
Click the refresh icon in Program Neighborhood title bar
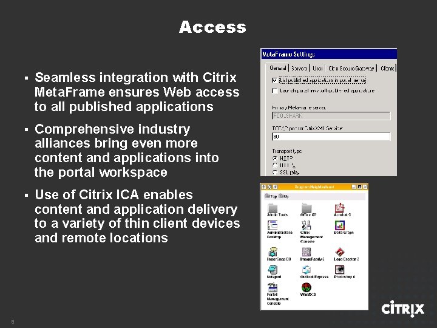[x=269, y=187]
